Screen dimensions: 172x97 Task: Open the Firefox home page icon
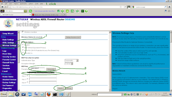click(169, 7)
